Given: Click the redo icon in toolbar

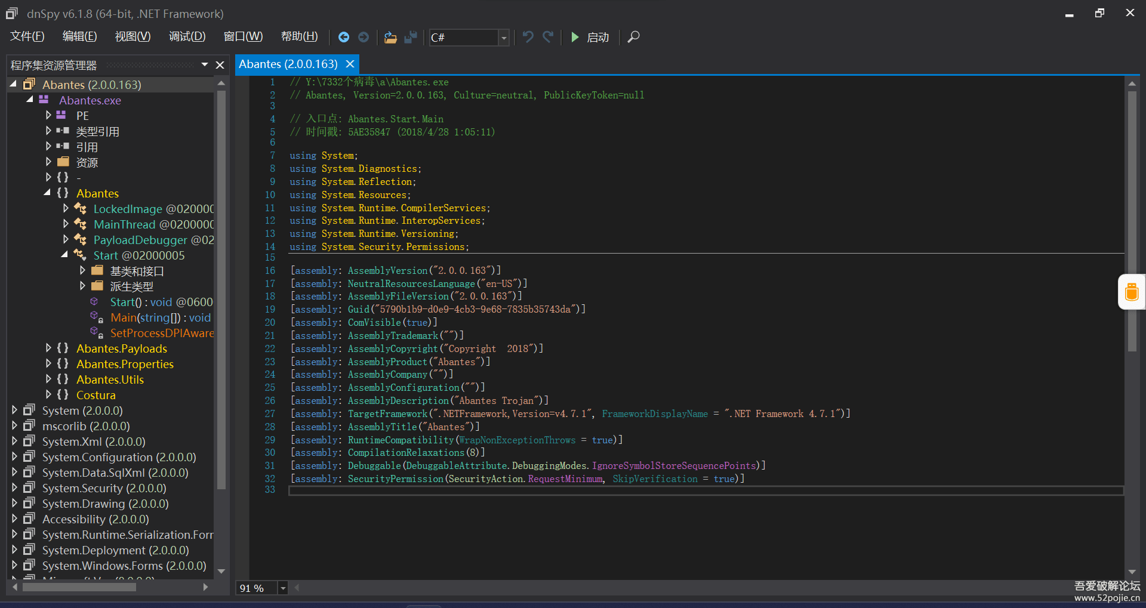Looking at the screenshot, I should coord(548,38).
